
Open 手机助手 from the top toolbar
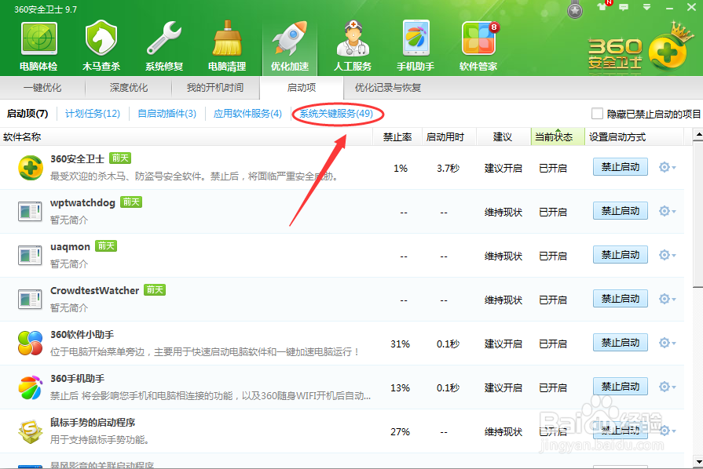pos(415,43)
